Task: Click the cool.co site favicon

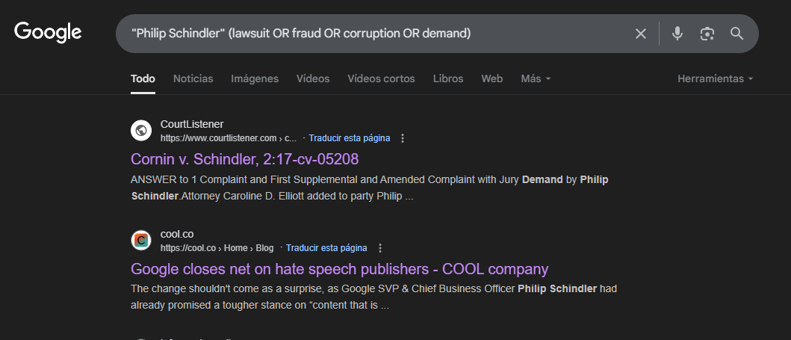Action: [141, 241]
